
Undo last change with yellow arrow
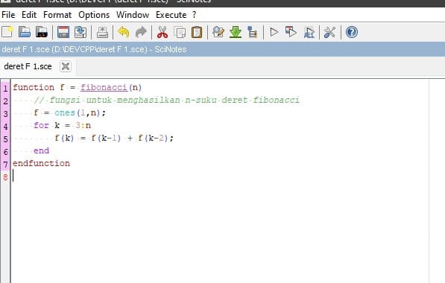pos(124,32)
